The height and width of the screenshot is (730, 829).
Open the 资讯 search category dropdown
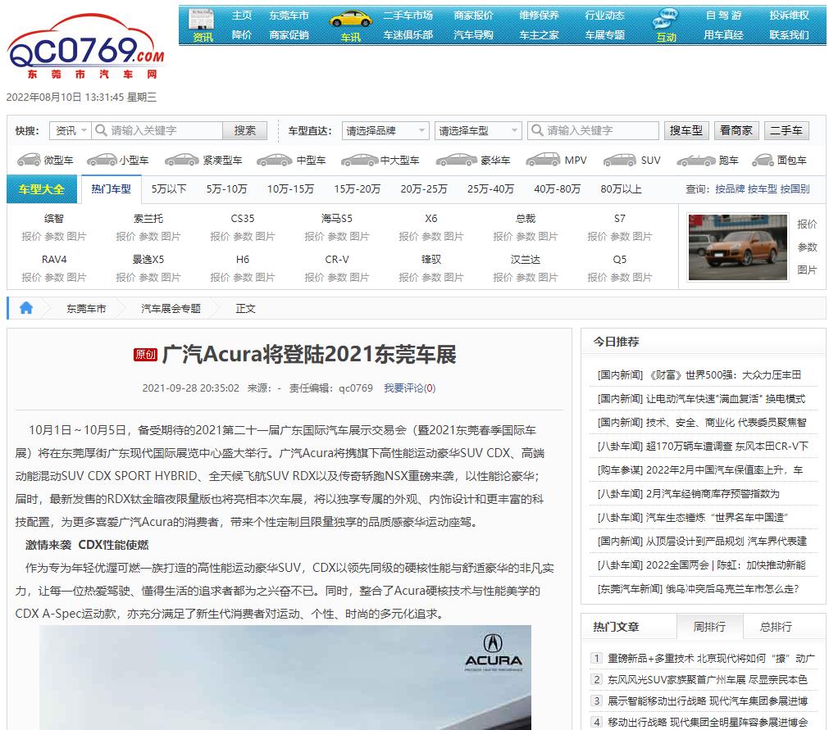pyautogui.click(x=71, y=130)
